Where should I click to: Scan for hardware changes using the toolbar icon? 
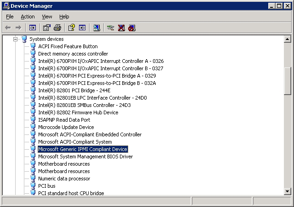coord(96,28)
